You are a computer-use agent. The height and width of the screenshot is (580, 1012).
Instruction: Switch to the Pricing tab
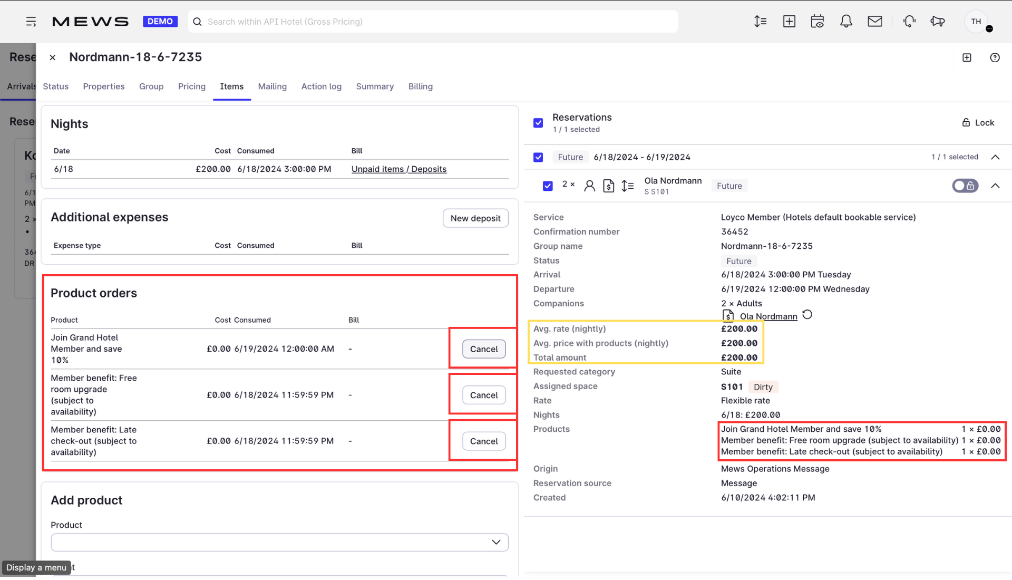pos(192,86)
